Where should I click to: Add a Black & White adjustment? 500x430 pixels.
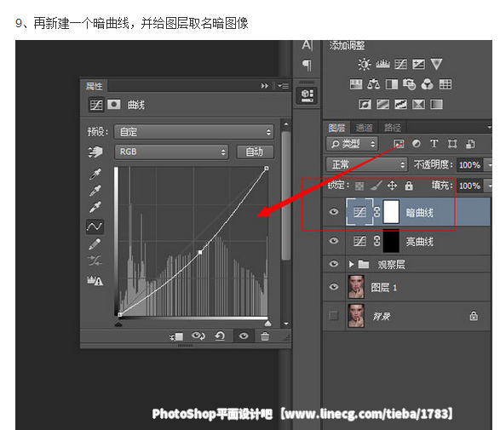point(392,84)
